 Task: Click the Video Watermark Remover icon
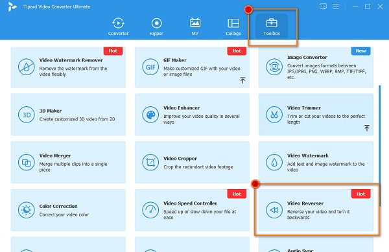tap(27, 67)
